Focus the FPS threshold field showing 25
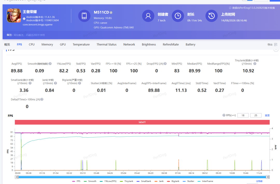This screenshot has height=184, width=280. pos(256,115)
